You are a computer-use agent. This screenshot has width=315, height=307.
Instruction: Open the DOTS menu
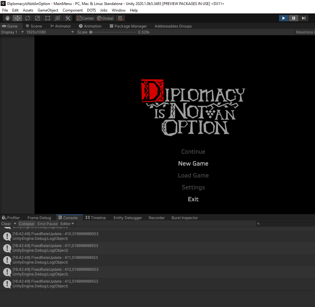point(91,10)
